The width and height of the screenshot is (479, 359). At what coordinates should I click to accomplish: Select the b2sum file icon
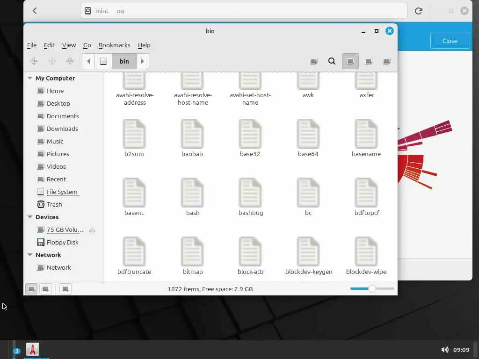tap(134, 134)
